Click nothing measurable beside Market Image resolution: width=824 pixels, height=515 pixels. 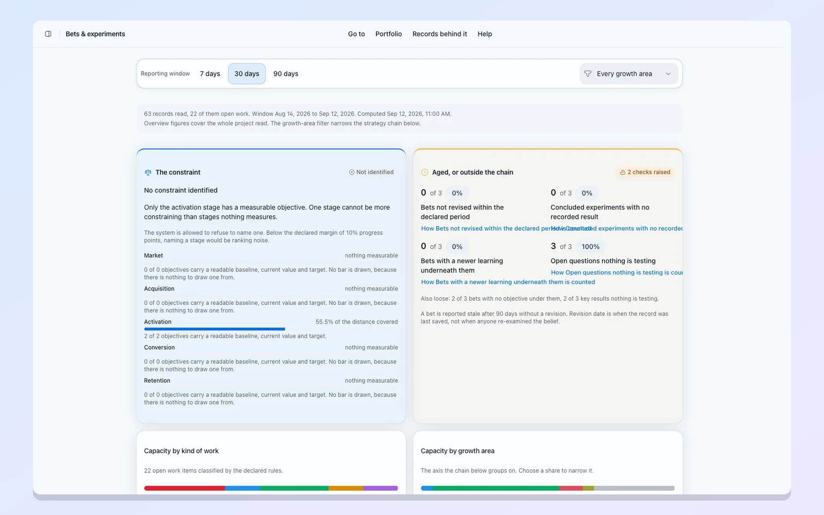371,256
